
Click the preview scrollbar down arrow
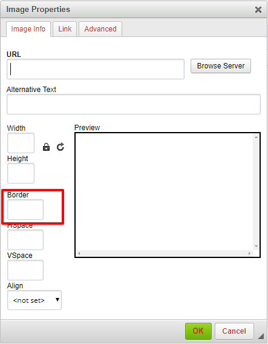pos(256,246)
